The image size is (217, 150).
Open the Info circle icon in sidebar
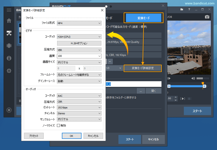click(9, 58)
